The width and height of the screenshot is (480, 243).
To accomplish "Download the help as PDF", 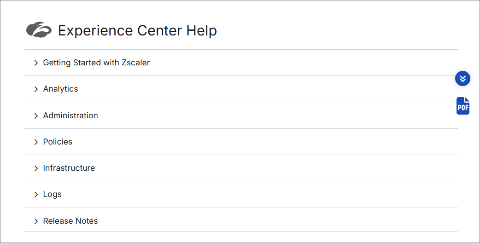I will click(x=463, y=106).
